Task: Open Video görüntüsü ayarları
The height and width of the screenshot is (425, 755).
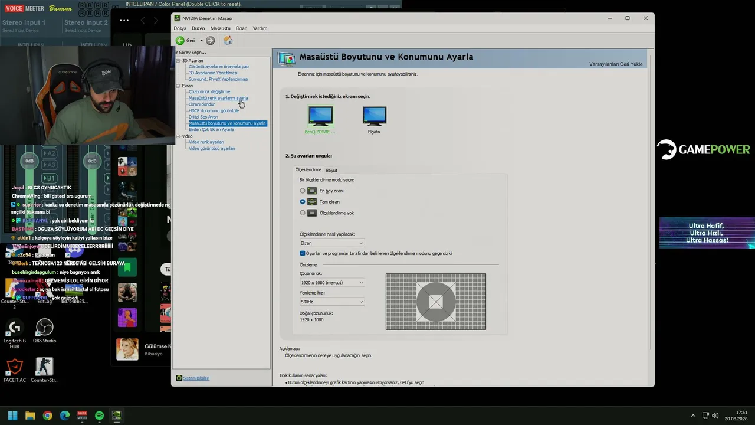Action: pos(212,148)
